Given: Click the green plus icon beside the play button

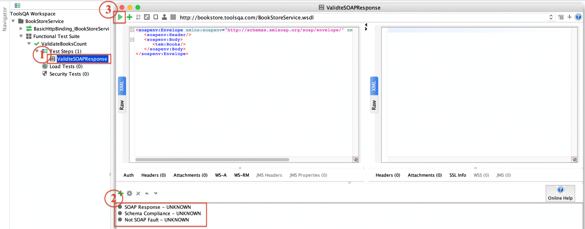Looking at the screenshot, I should pos(130,17).
